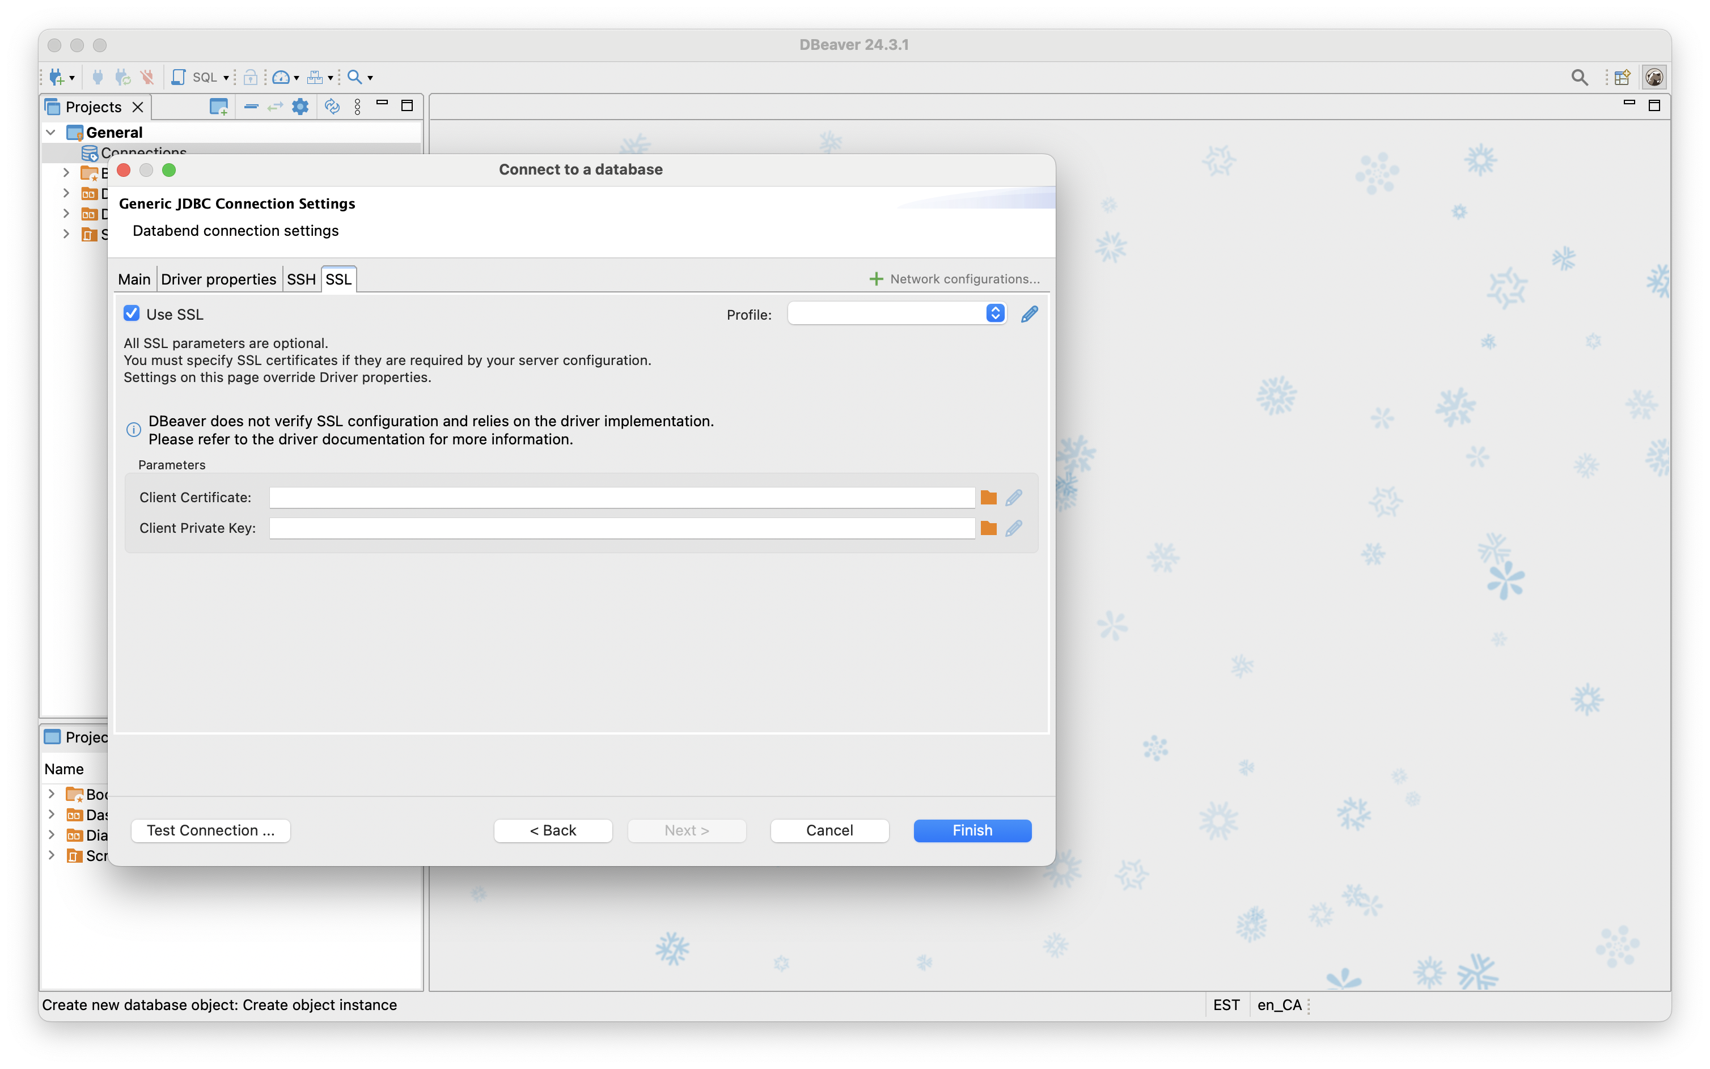Click the red Disconnect plug icon

[147, 77]
